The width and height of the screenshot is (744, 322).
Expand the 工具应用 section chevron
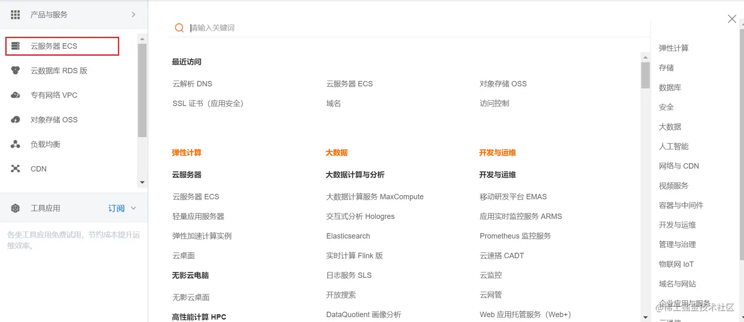click(133, 208)
